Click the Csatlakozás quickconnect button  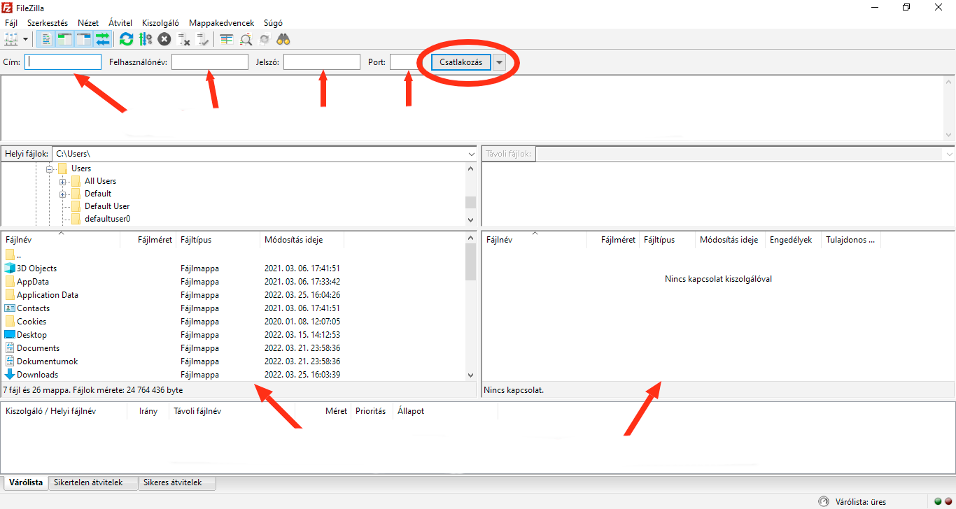461,62
